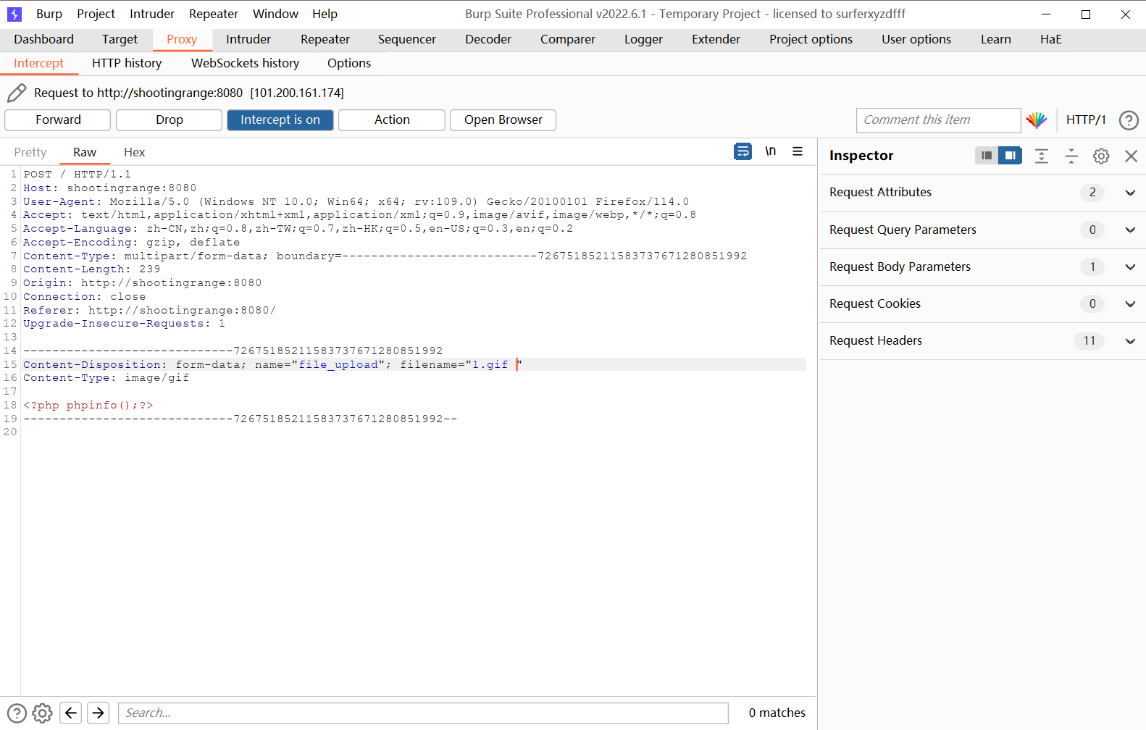
Task: Switch to the Dashboard tab
Action: [x=43, y=39]
